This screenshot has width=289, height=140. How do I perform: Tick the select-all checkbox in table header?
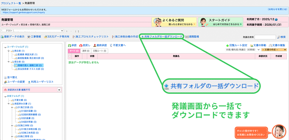pos(70,56)
